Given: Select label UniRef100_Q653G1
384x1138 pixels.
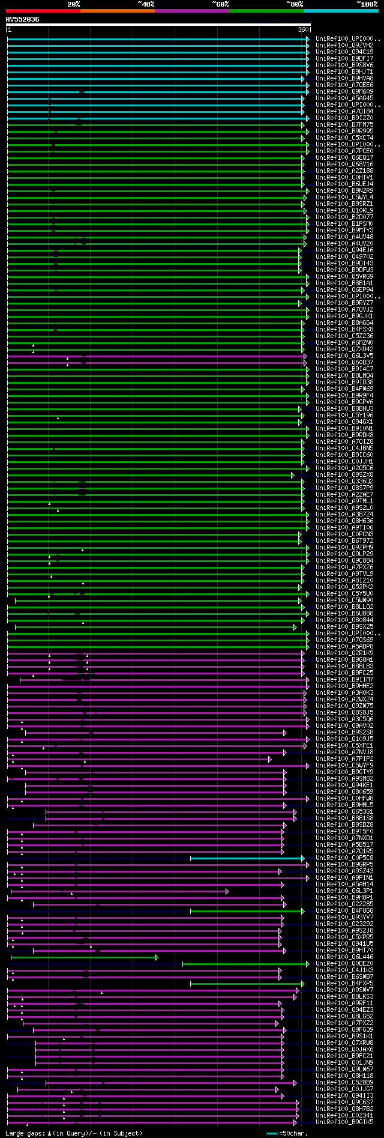Looking at the screenshot, I should 344,811.
